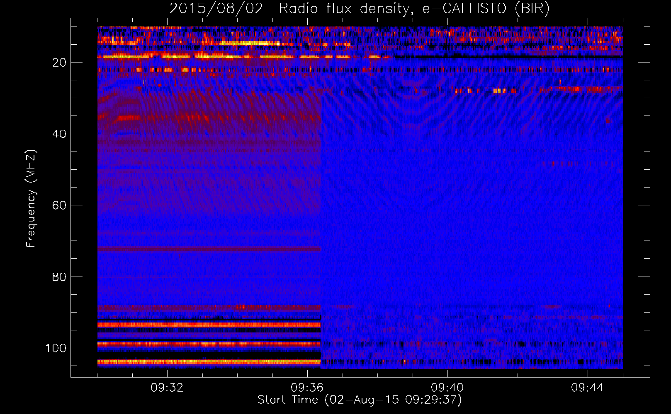
Task: Select the 09:36 time tick label
Action: click(307, 388)
